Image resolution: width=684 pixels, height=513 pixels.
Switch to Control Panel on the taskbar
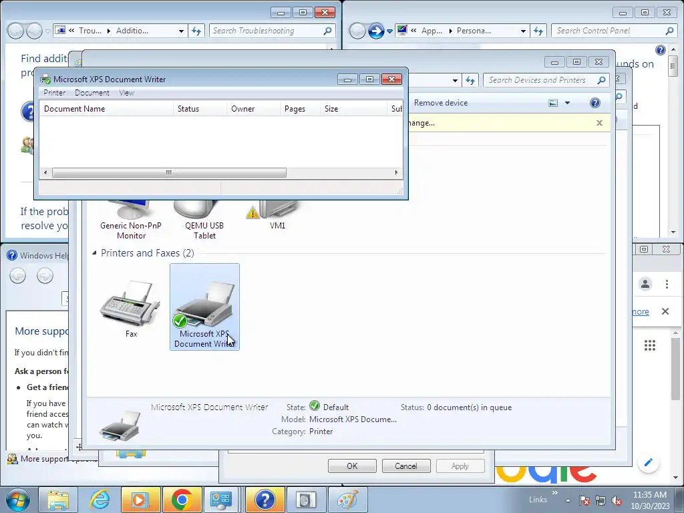(x=221, y=500)
